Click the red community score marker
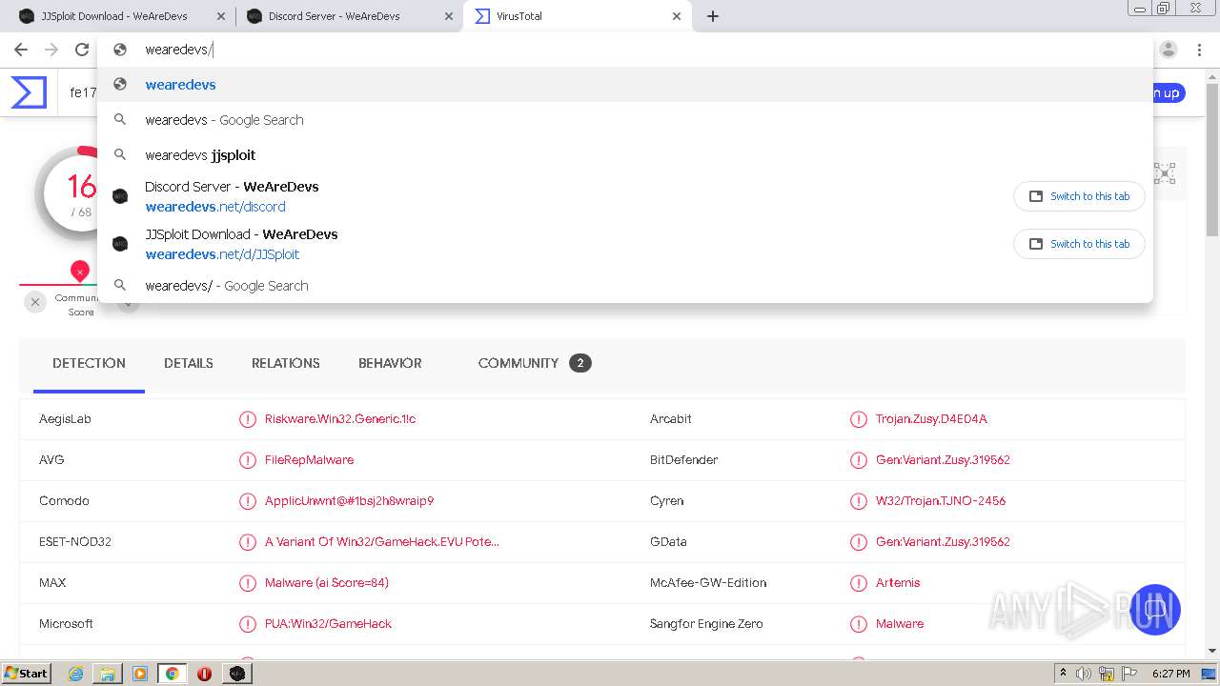The image size is (1220, 686). point(80,272)
